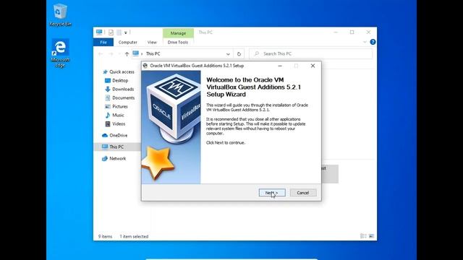Expand the address bar history dropdown
The image size is (463, 260).
tap(228, 54)
